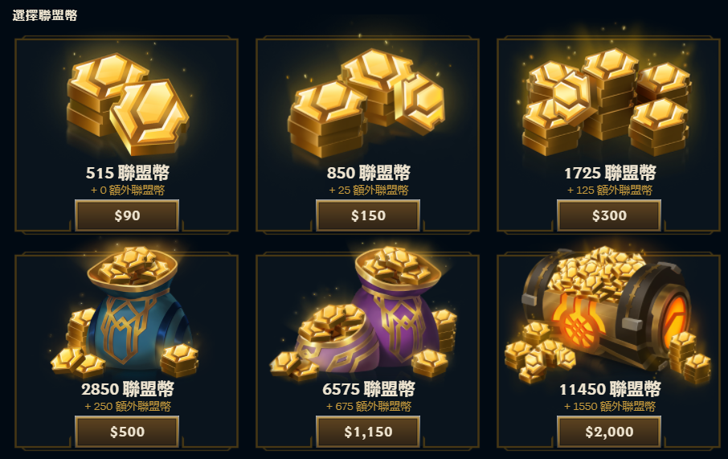Purchase the $300 package
This screenshot has width=728, height=459.
point(609,215)
